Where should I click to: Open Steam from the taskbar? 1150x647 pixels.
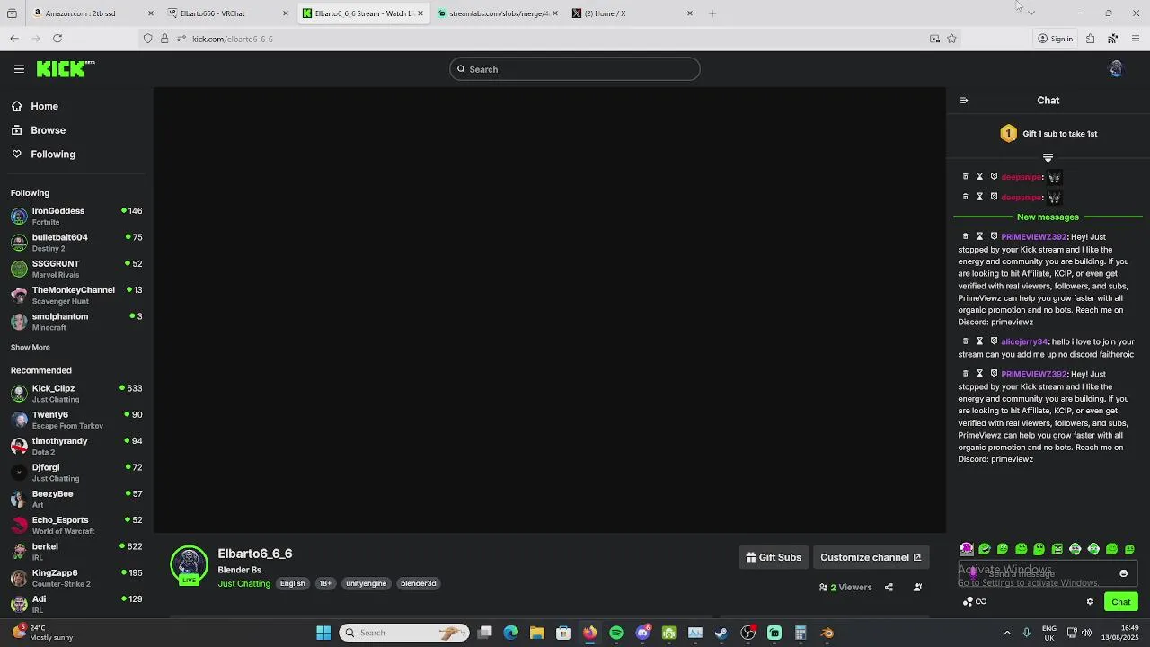point(721,633)
